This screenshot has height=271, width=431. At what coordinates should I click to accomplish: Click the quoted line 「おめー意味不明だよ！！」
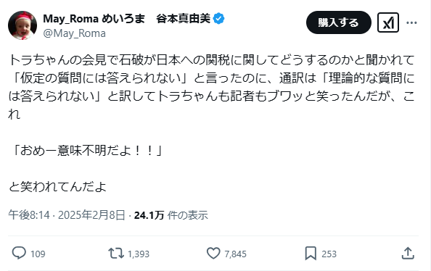coord(85,151)
